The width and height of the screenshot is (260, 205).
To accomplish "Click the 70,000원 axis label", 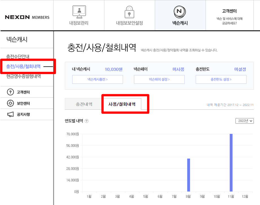I will coord(73,134).
